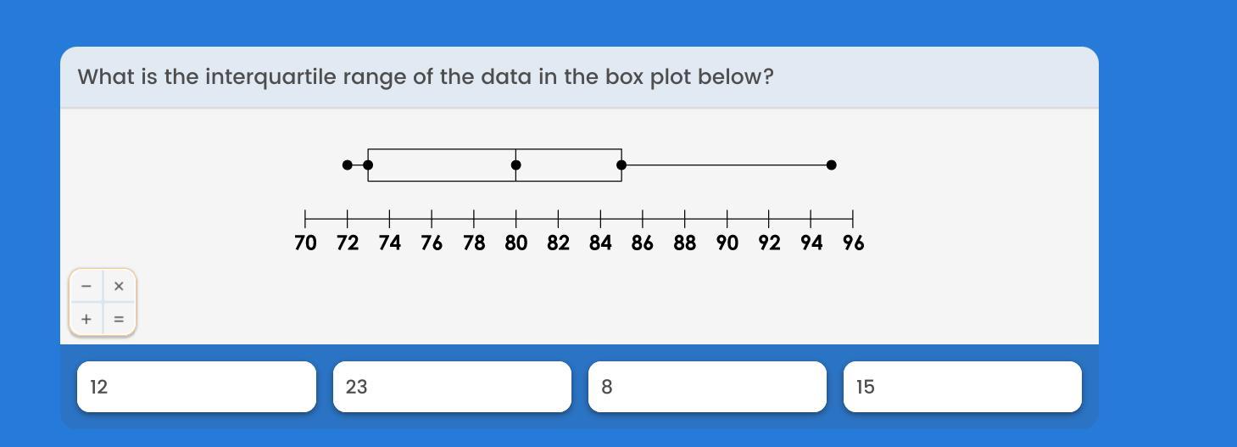Click the median dot at 80
This screenshot has height=447, width=1237.
coord(515,165)
